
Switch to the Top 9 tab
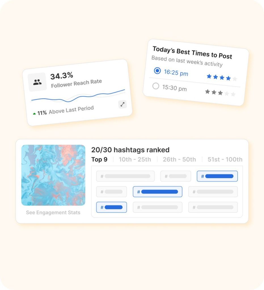click(100, 159)
